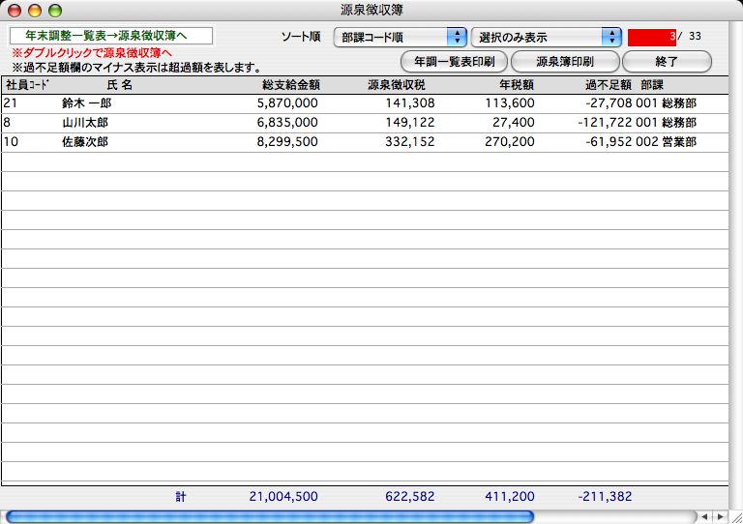743x524 pixels.
Task: Open the 選択のみ表示 display filter dropdown
Action: 545,37
